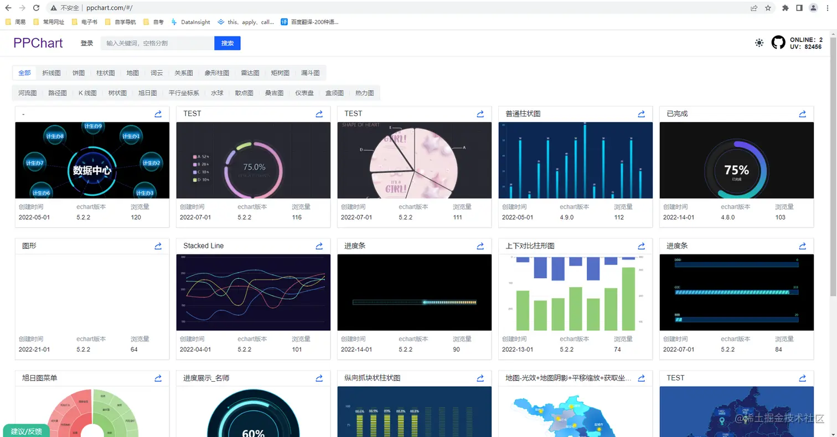Click the browser address bar URL

(x=109, y=8)
